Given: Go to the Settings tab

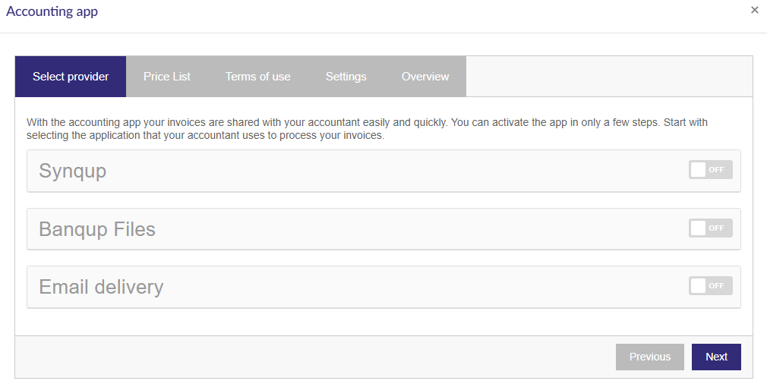Looking at the screenshot, I should (346, 76).
